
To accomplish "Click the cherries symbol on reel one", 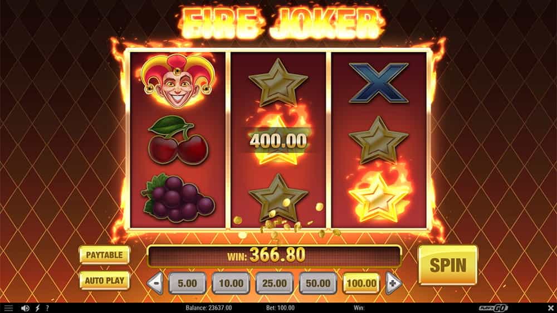I will (x=178, y=140).
